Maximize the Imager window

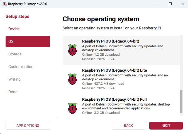pyautogui.click(x=170, y=4)
